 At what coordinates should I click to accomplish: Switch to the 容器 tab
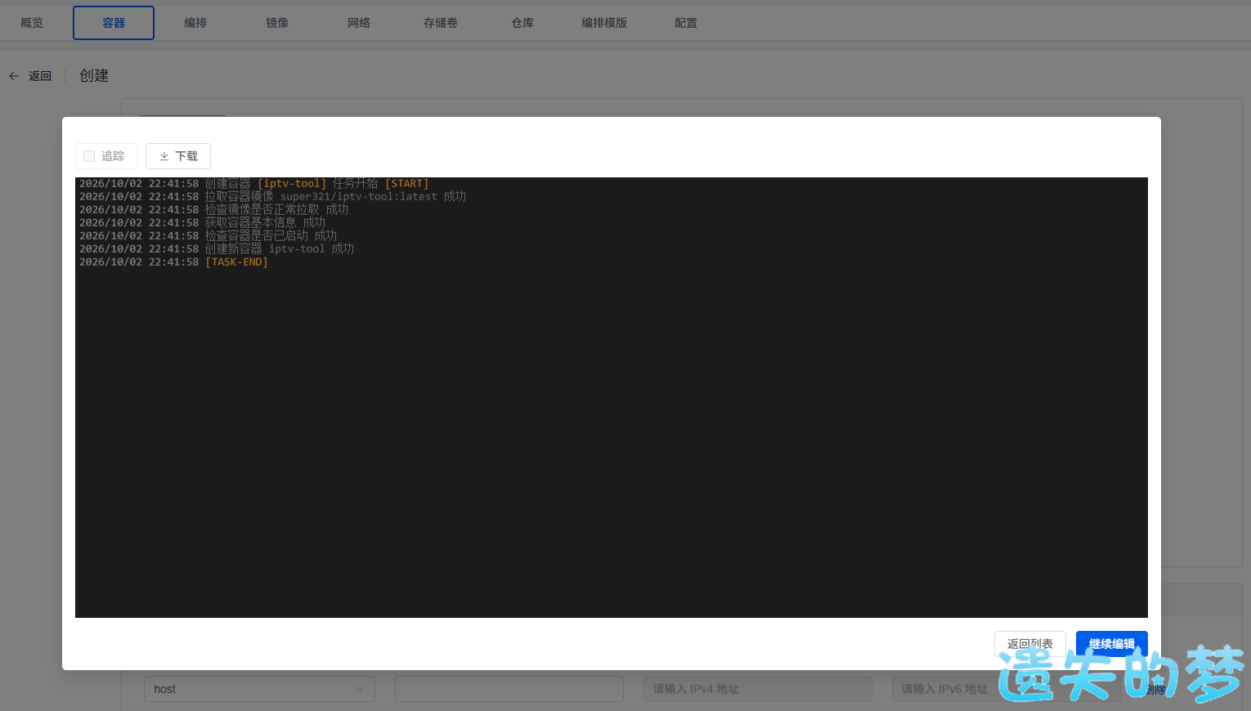pyautogui.click(x=114, y=23)
